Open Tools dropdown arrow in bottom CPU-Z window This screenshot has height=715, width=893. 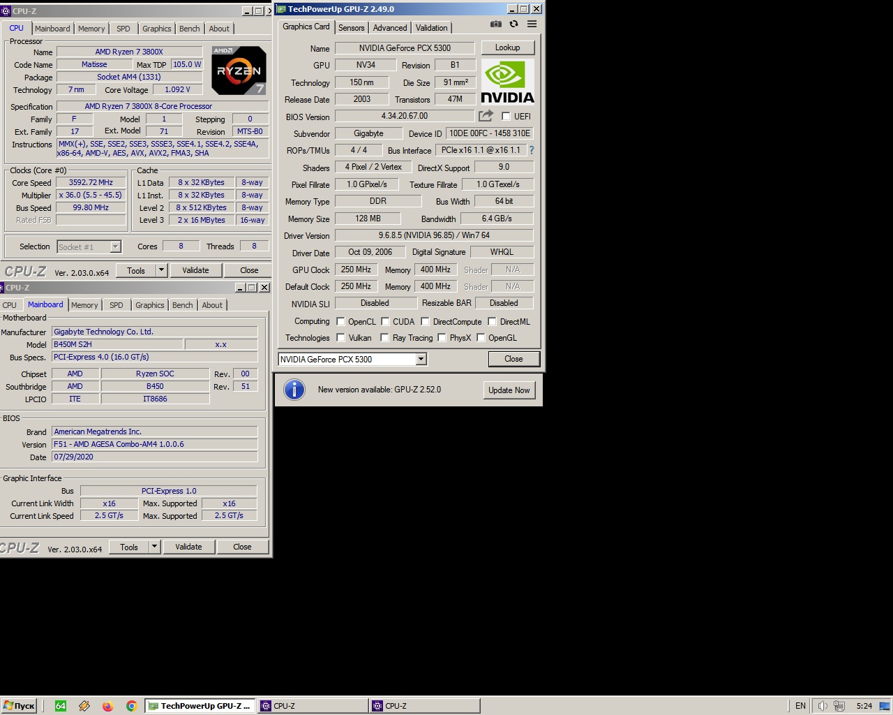154,547
